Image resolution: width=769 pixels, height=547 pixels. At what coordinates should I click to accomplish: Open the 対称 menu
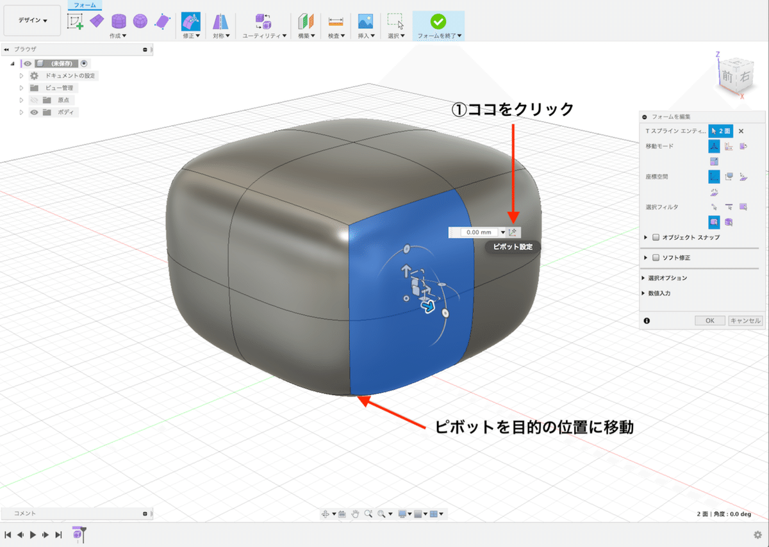[220, 36]
